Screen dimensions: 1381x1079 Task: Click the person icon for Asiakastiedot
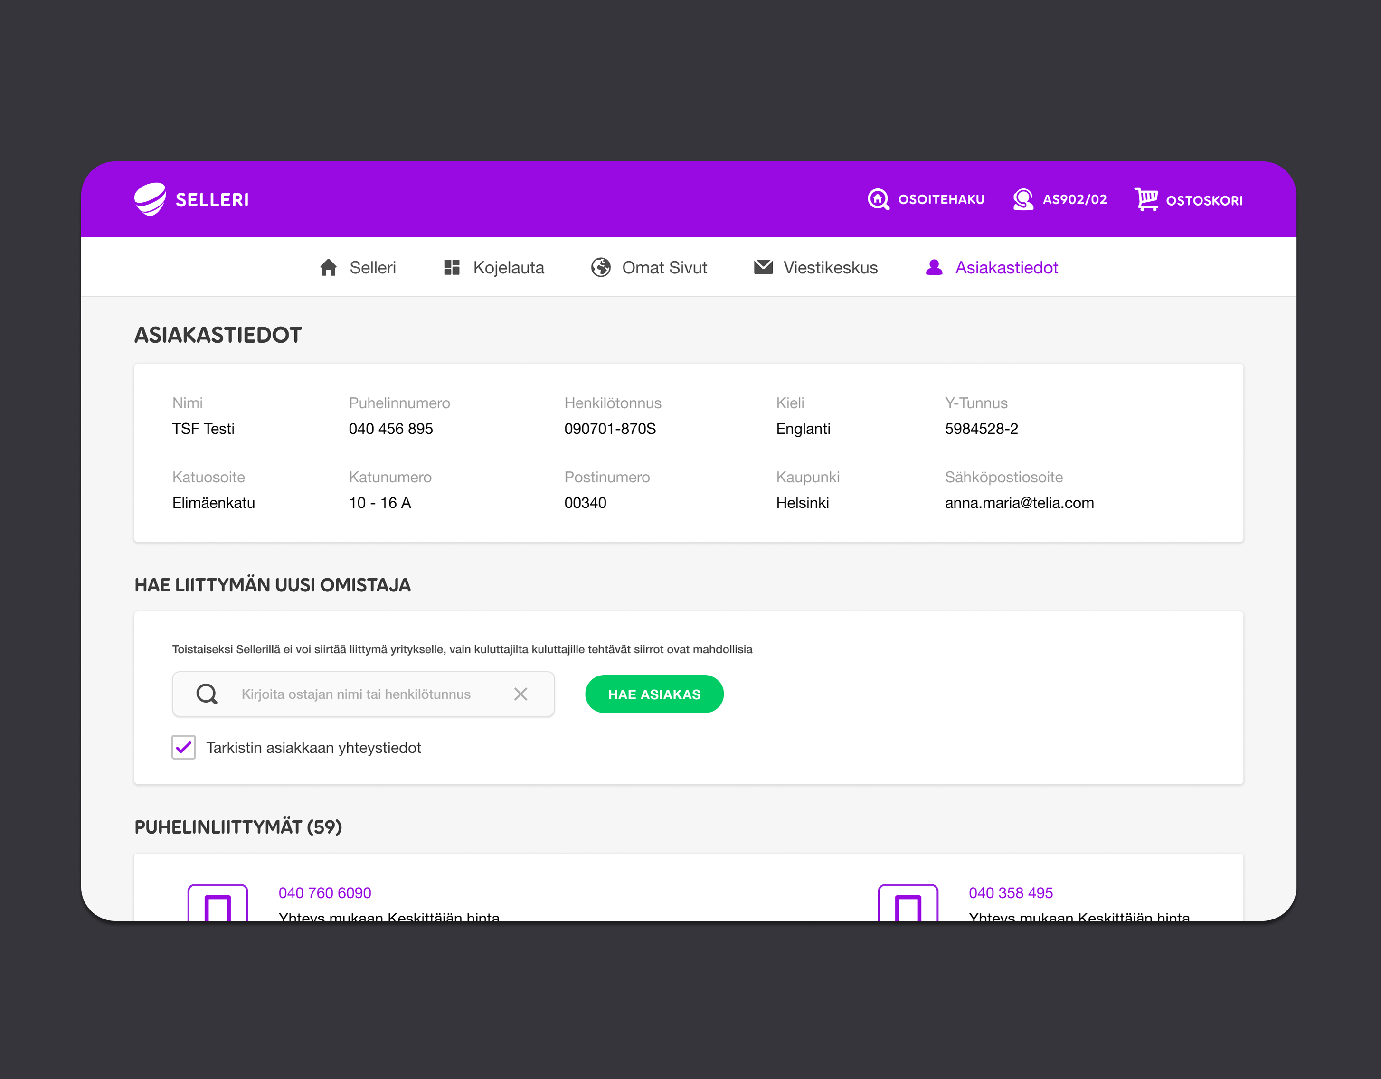[x=934, y=267]
